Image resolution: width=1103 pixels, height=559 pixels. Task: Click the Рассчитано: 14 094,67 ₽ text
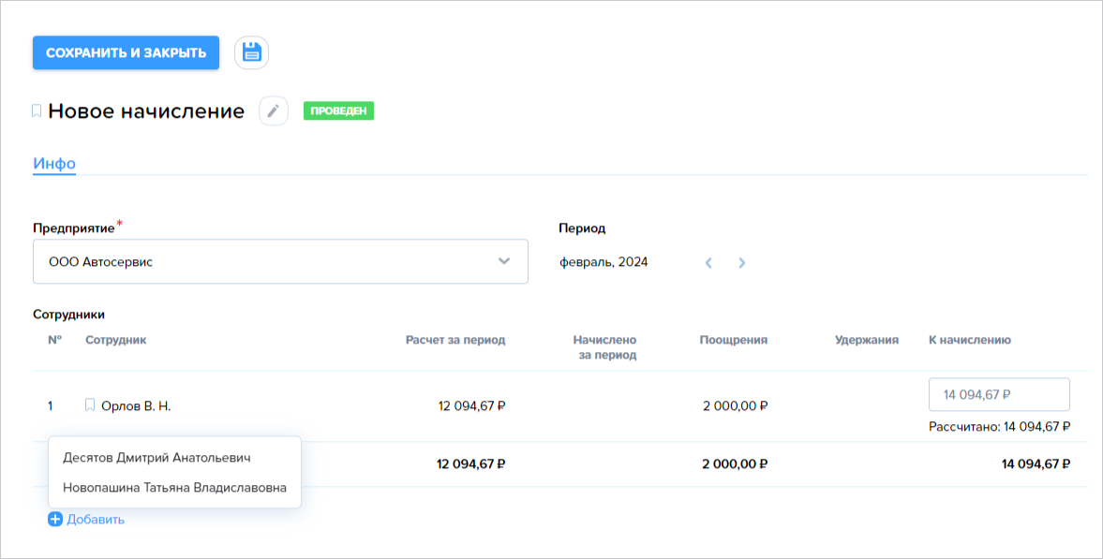coord(1000,427)
